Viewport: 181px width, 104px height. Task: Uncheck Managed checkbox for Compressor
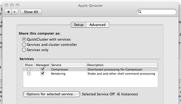(42, 69)
